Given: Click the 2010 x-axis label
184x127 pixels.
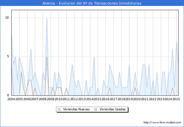Looking at the screenshot, I should 58,99.
